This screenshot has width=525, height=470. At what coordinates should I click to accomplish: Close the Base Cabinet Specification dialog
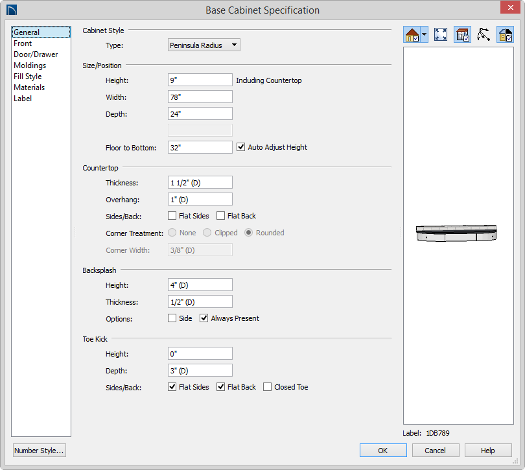pos(510,7)
